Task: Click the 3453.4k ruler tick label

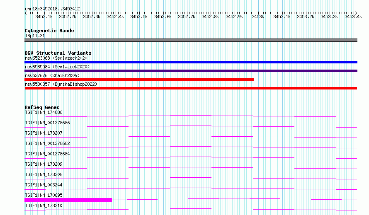Action: 353,17
